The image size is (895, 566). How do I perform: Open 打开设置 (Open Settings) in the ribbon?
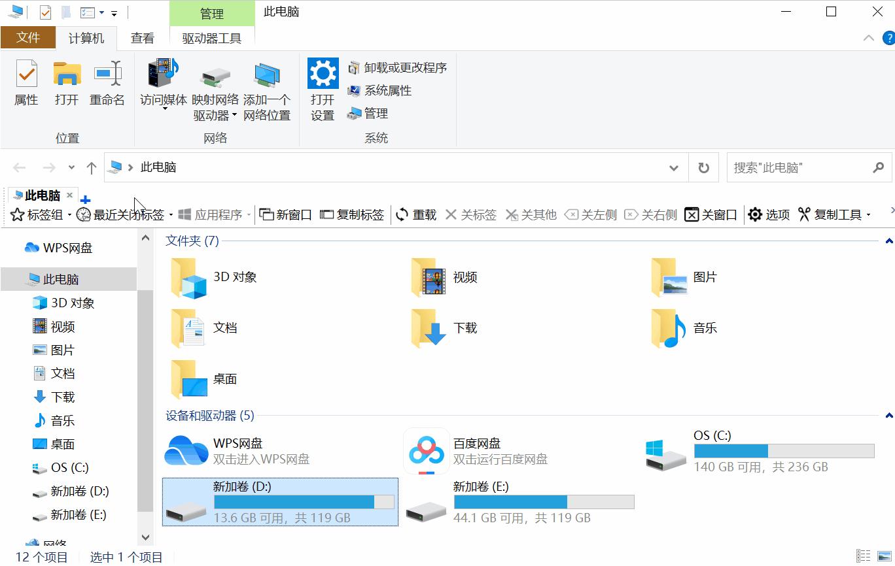coord(322,87)
